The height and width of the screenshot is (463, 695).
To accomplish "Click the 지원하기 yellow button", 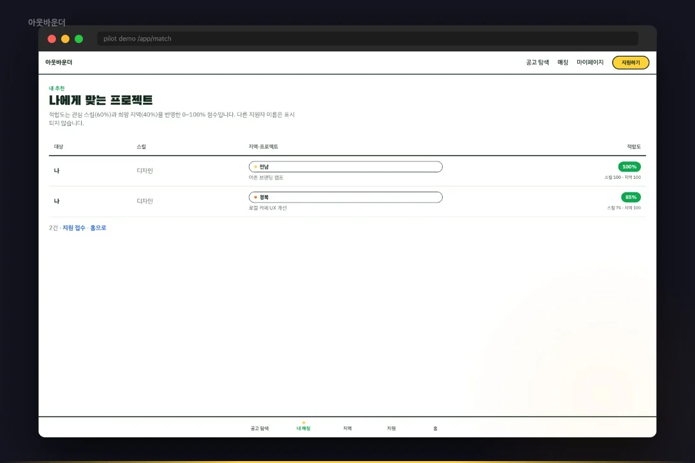I will (x=630, y=62).
